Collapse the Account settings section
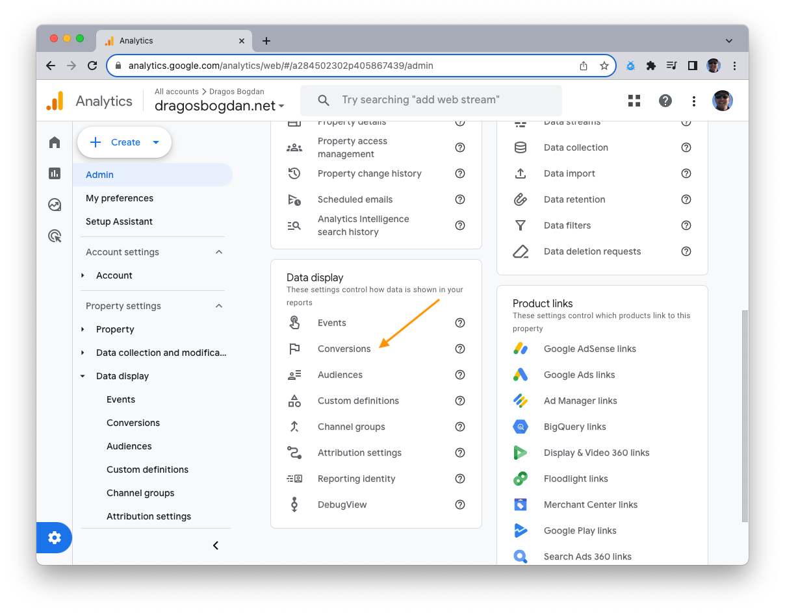The image size is (785, 613). [x=219, y=252]
